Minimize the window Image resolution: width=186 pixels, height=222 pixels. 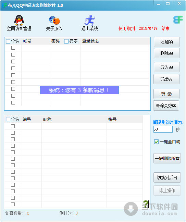159,4
